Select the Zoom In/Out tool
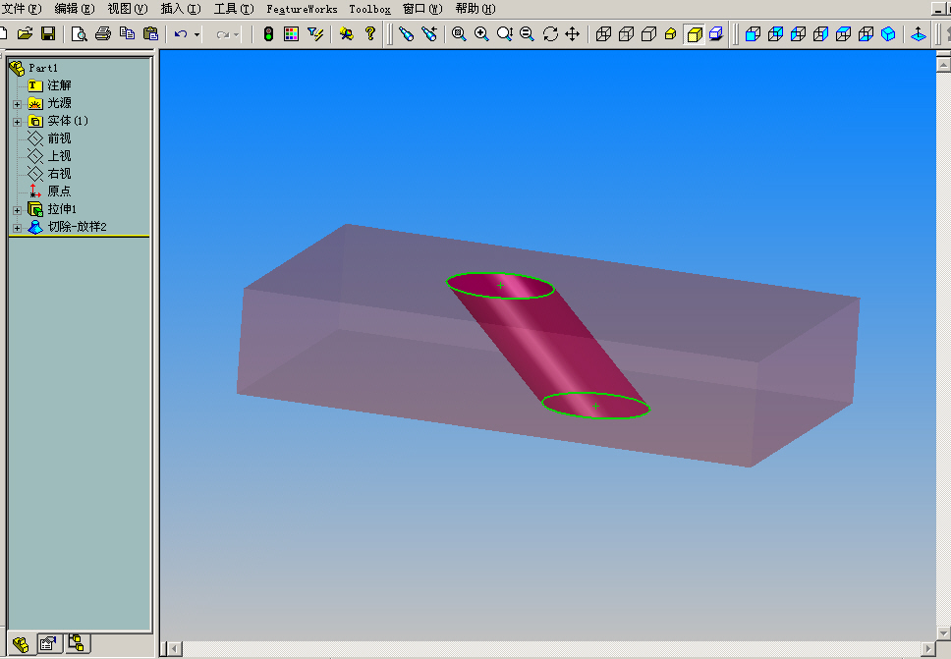951x659 pixels. coord(505,34)
